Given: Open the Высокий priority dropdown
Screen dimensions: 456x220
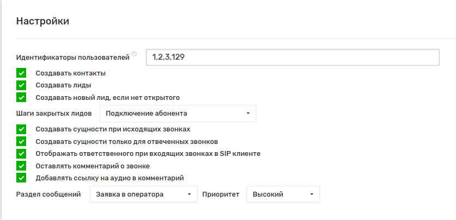Looking at the screenshot, I should (283, 194).
